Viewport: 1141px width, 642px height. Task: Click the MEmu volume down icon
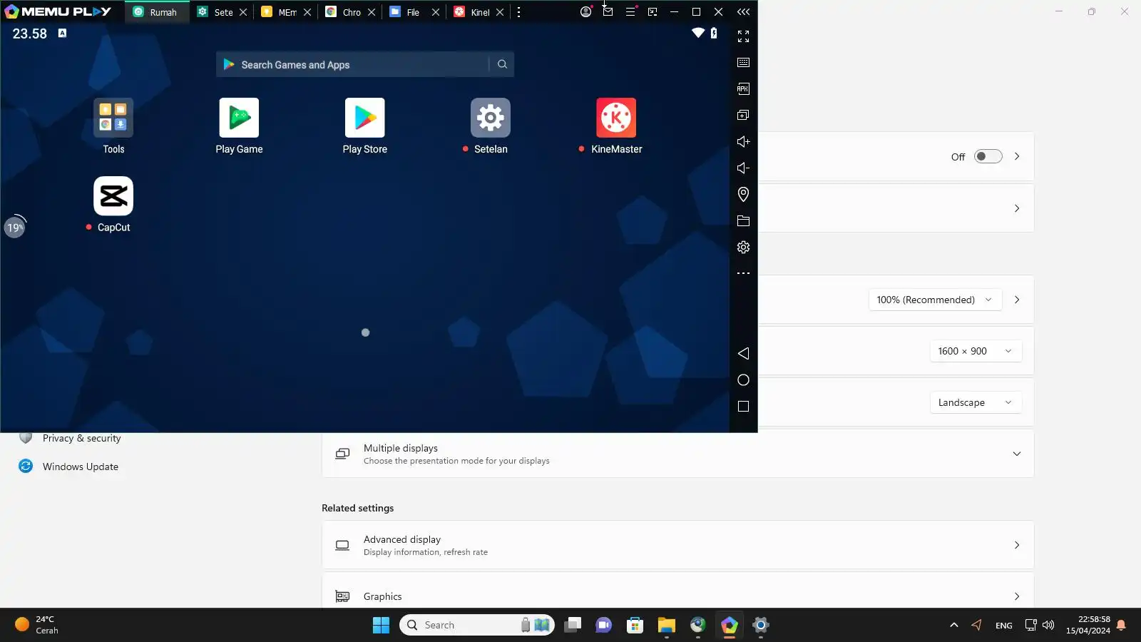(743, 168)
